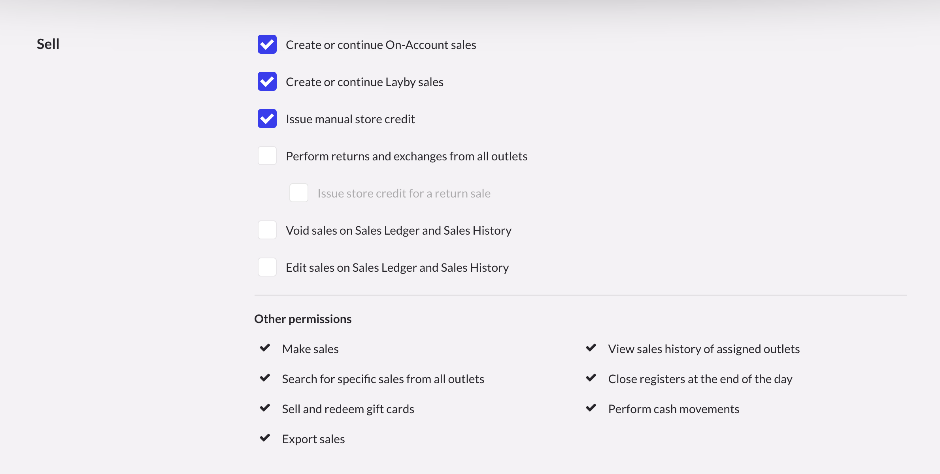Viewport: 940px width, 474px height.
Task: Uncheck "Issue manual store credit"
Action: [267, 118]
